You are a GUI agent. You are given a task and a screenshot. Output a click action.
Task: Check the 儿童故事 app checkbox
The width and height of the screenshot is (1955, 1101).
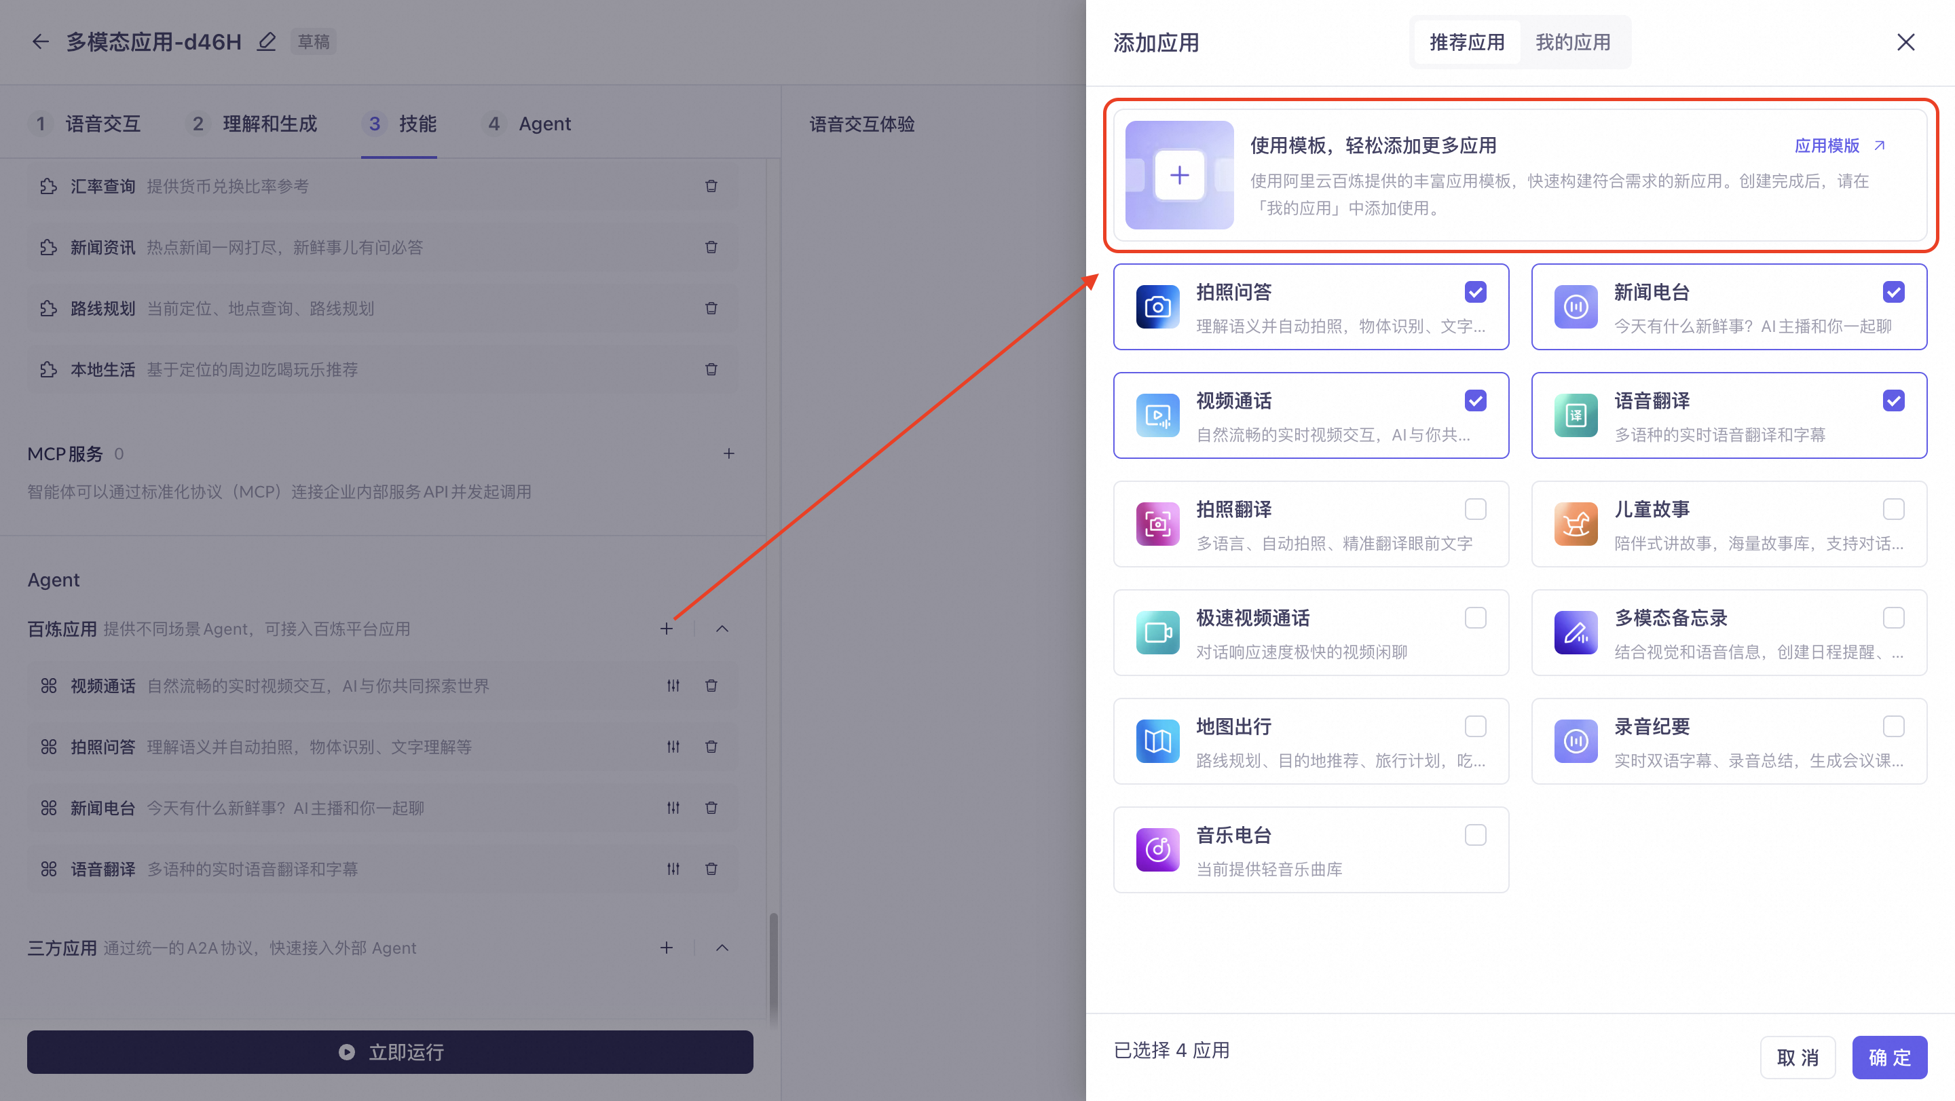(x=1893, y=509)
